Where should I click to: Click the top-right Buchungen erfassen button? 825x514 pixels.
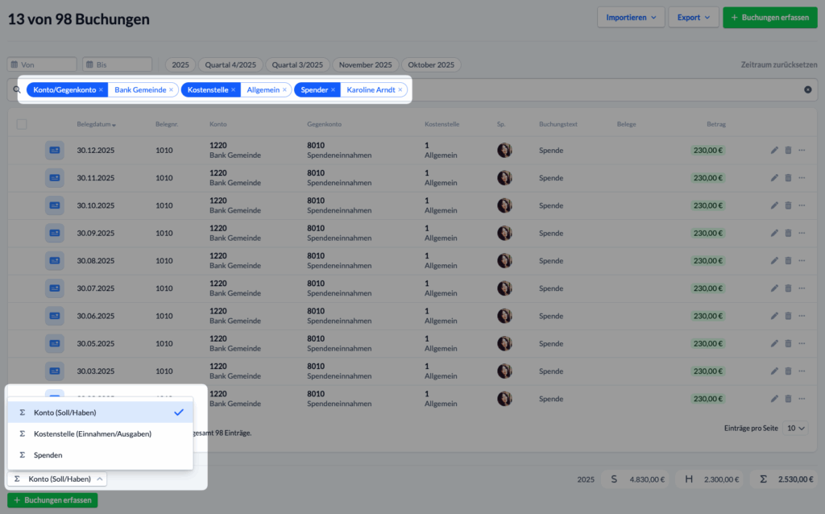(770, 17)
